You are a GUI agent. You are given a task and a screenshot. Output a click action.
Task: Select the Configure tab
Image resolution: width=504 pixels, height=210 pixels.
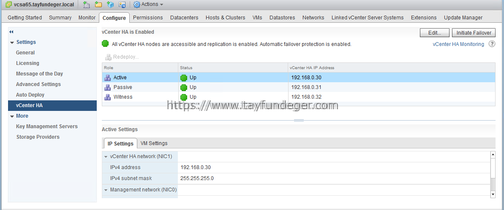pyautogui.click(x=114, y=18)
